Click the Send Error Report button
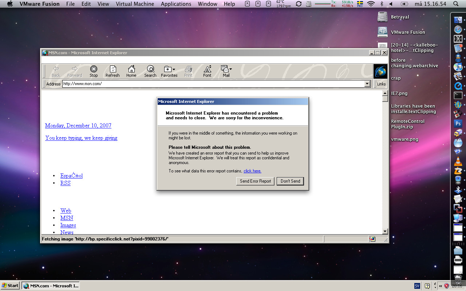The height and width of the screenshot is (291, 466). coord(256,181)
